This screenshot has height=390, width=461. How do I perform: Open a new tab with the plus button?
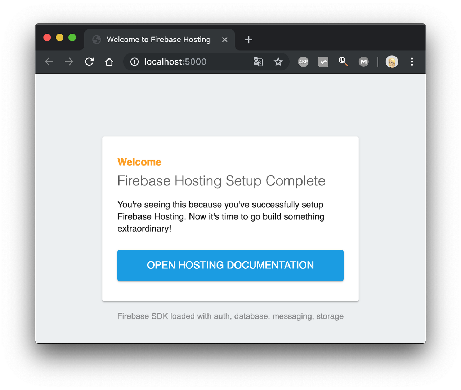[x=249, y=40]
